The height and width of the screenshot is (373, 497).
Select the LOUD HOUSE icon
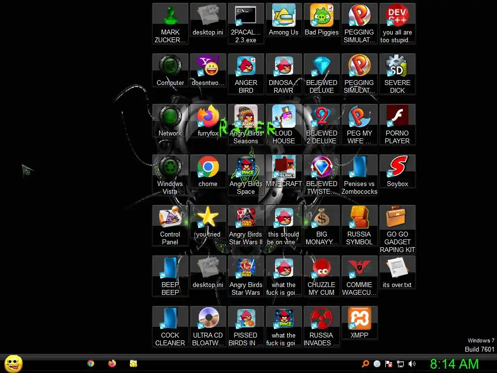click(x=283, y=124)
